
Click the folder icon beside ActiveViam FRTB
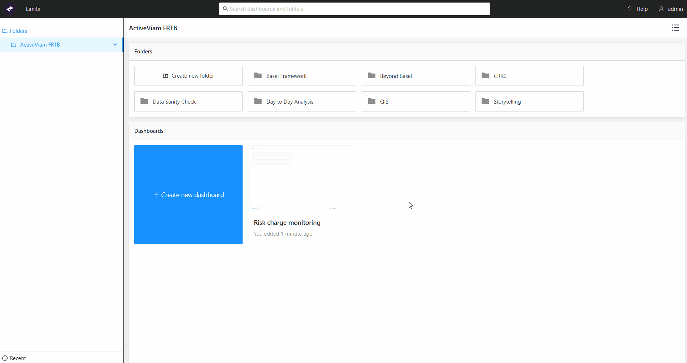(x=14, y=45)
